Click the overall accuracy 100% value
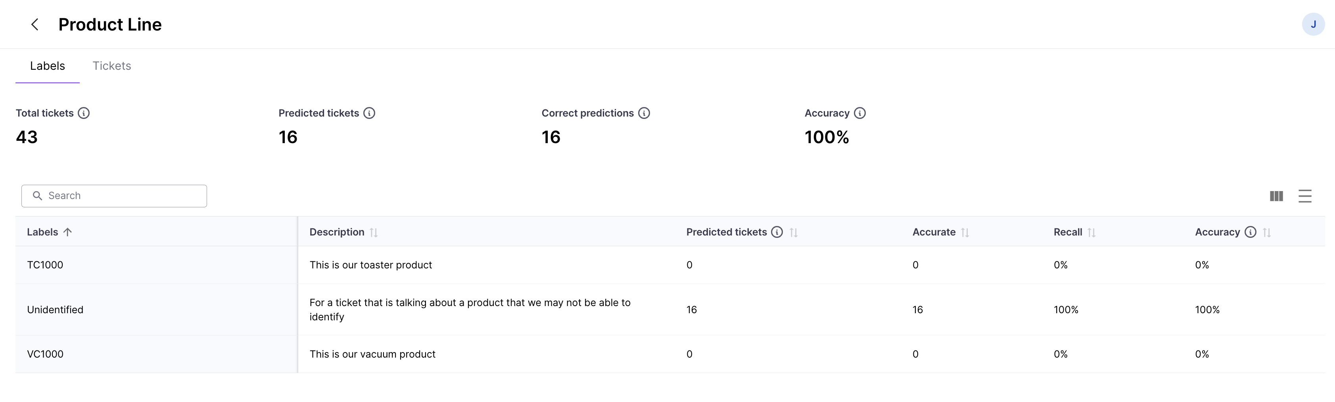Viewport: 1335px width, 402px height. coord(827,137)
